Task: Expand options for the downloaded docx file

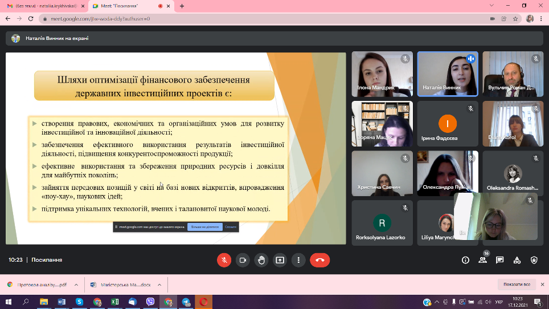Action: click(159, 284)
